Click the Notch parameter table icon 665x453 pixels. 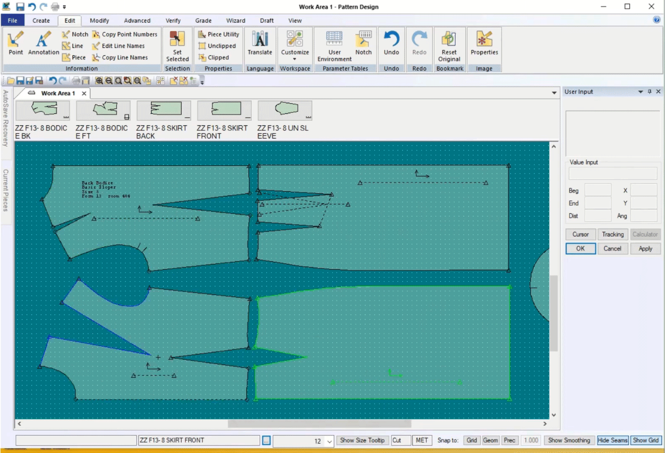point(363,40)
